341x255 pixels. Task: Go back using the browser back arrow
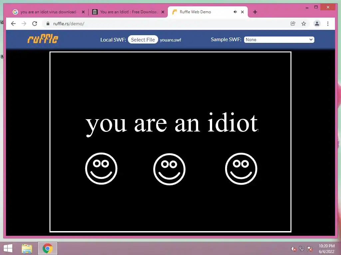(13, 24)
